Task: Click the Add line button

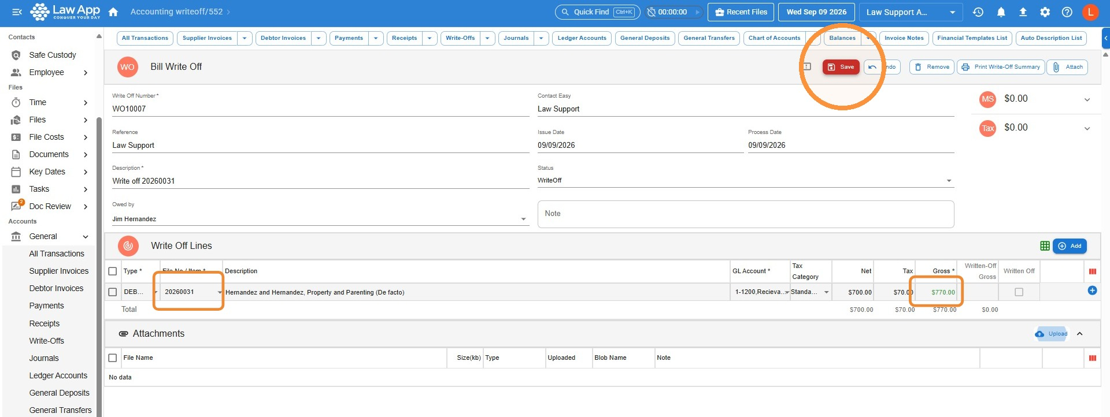Action: pyautogui.click(x=1070, y=246)
